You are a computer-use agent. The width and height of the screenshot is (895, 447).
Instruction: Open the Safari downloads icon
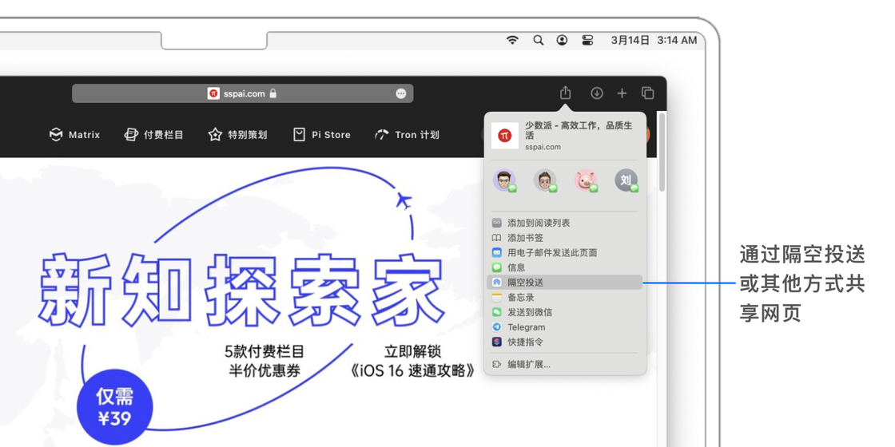click(x=596, y=93)
